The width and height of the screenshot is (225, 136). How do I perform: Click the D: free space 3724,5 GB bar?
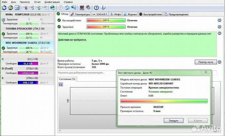[x=28, y=73]
